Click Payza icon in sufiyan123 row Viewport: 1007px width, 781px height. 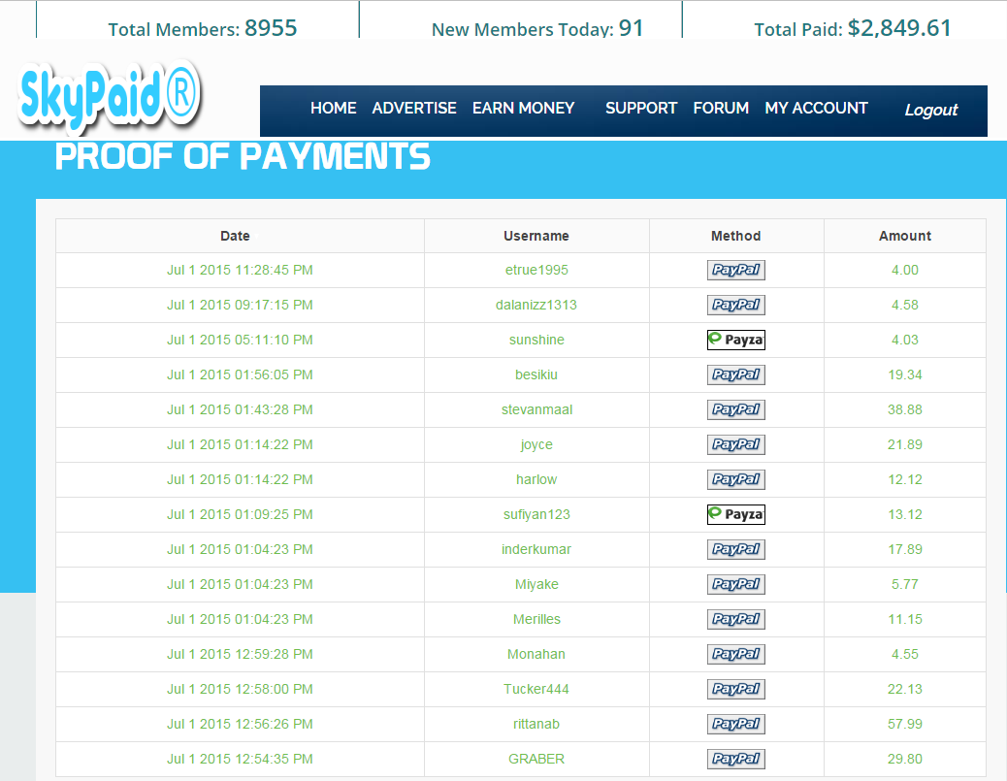point(736,514)
